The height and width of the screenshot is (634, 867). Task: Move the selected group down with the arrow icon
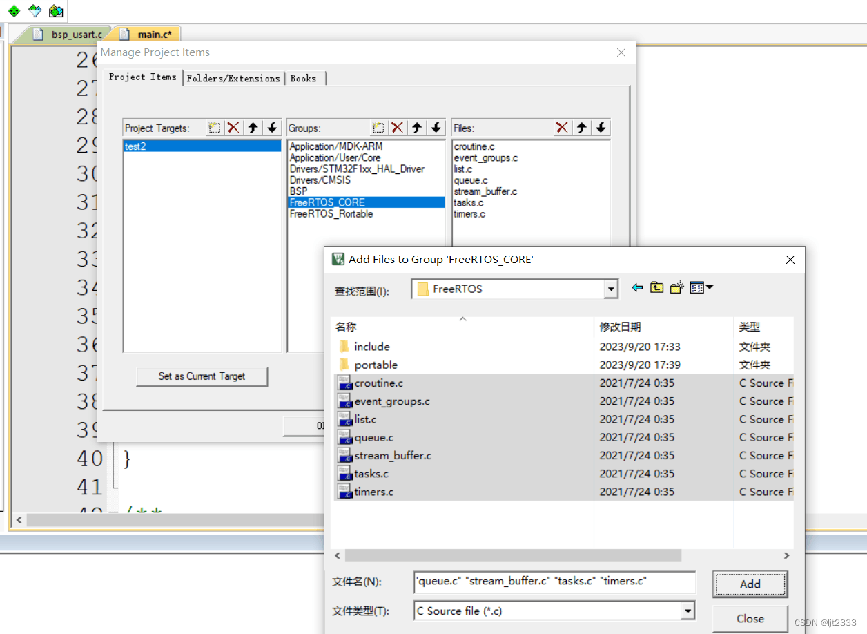tap(436, 128)
